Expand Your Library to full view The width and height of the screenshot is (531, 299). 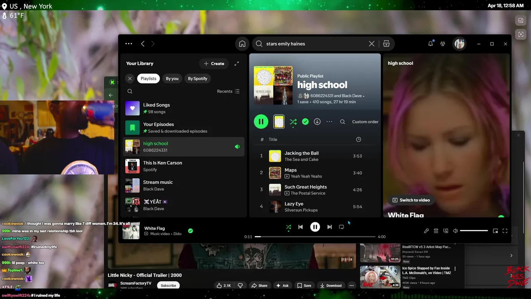(236, 64)
